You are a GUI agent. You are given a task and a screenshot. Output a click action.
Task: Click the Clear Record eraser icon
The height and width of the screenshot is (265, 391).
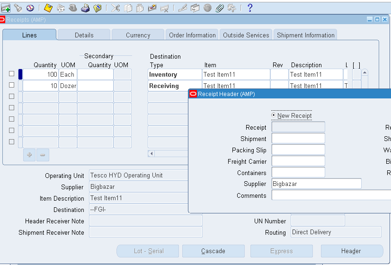[x=152, y=8]
